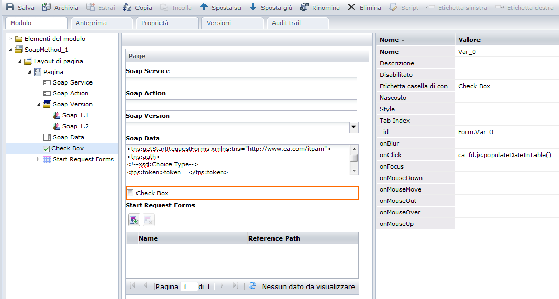Click the Elimina X icon
Viewport: 559px width, 299px height.
[x=351, y=7]
